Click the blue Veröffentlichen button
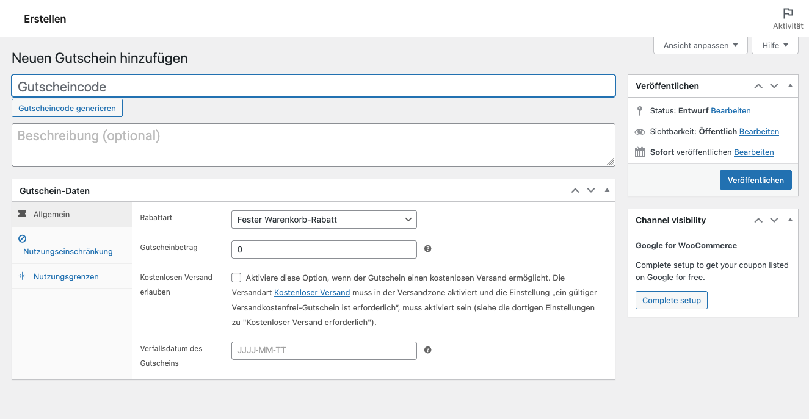Screen dimensions: 809x419 pos(755,180)
